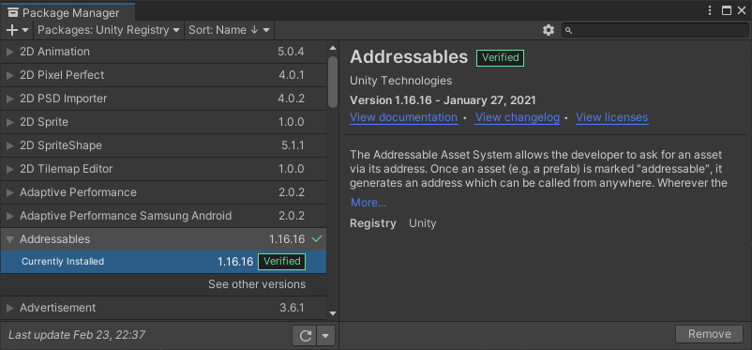Click the green installed checkmark for Addressables
This screenshot has height=350, width=752.
pos(317,238)
